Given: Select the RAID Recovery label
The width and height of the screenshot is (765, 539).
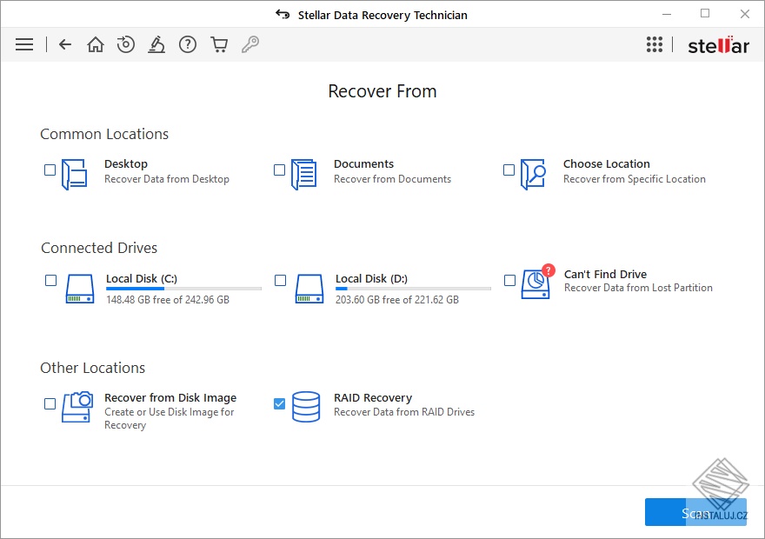Looking at the screenshot, I should pos(373,397).
